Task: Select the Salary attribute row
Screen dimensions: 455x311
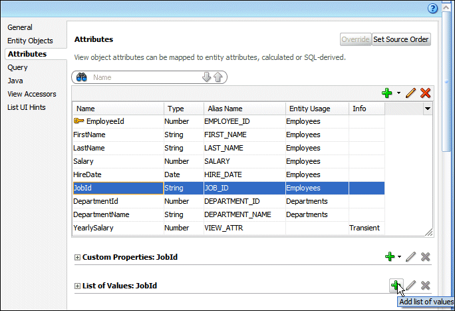Action: (x=229, y=161)
